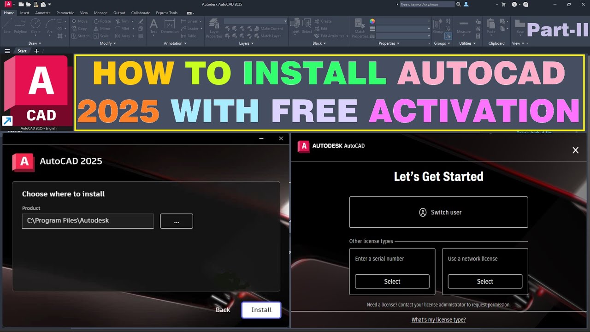The image size is (590, 332).
Task: Click the object color wheel swatch
Action: tap(372, 21)
